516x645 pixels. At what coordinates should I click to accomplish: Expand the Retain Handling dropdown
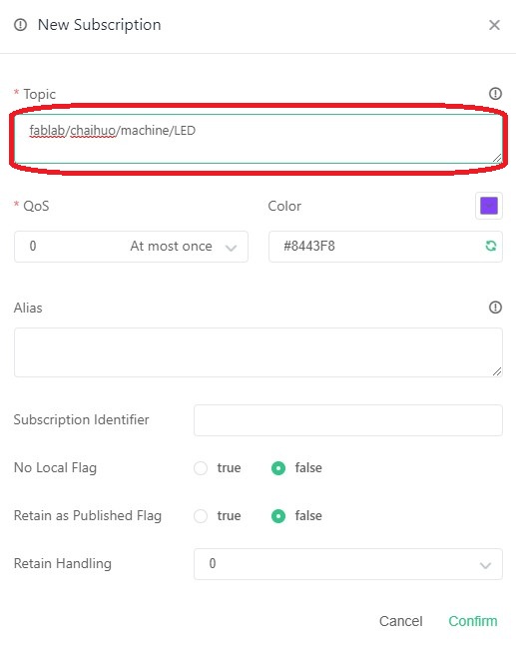(x=348, y=564)
